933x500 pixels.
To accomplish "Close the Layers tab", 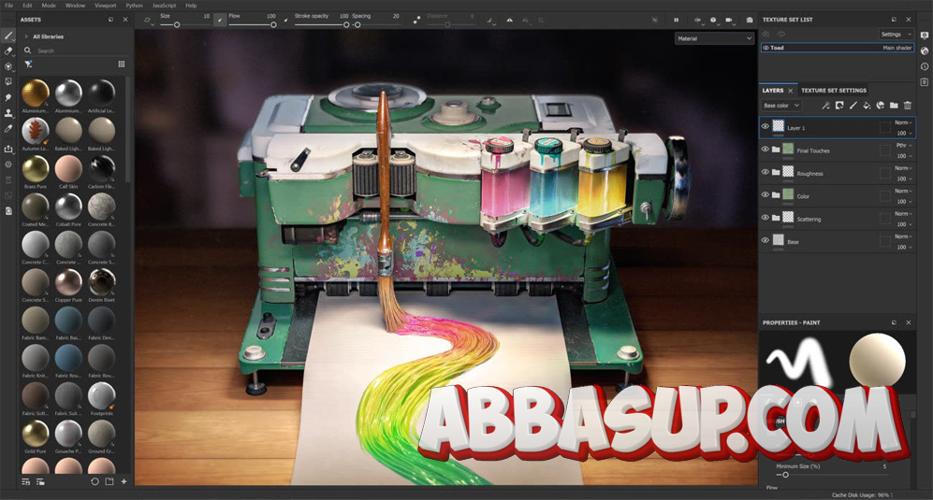I will (790, 91).
